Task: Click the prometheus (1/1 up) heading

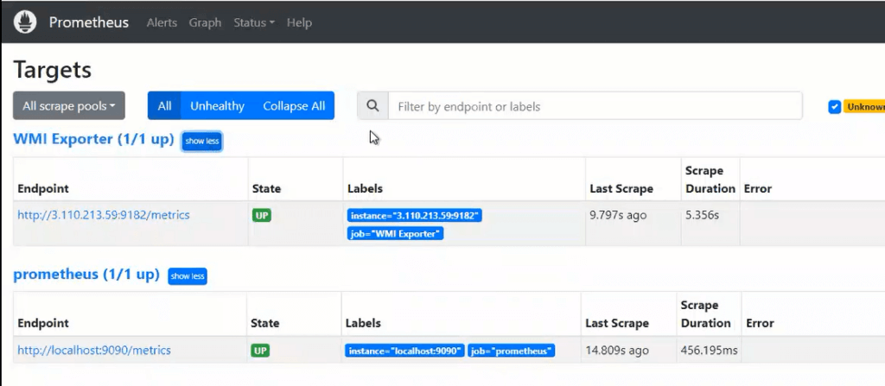Action: (x=86, y=275)
